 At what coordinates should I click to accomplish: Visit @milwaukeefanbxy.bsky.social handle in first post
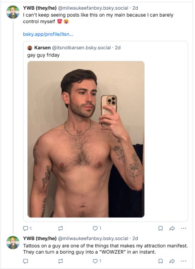pyautogui.click(x=93, y=8)
